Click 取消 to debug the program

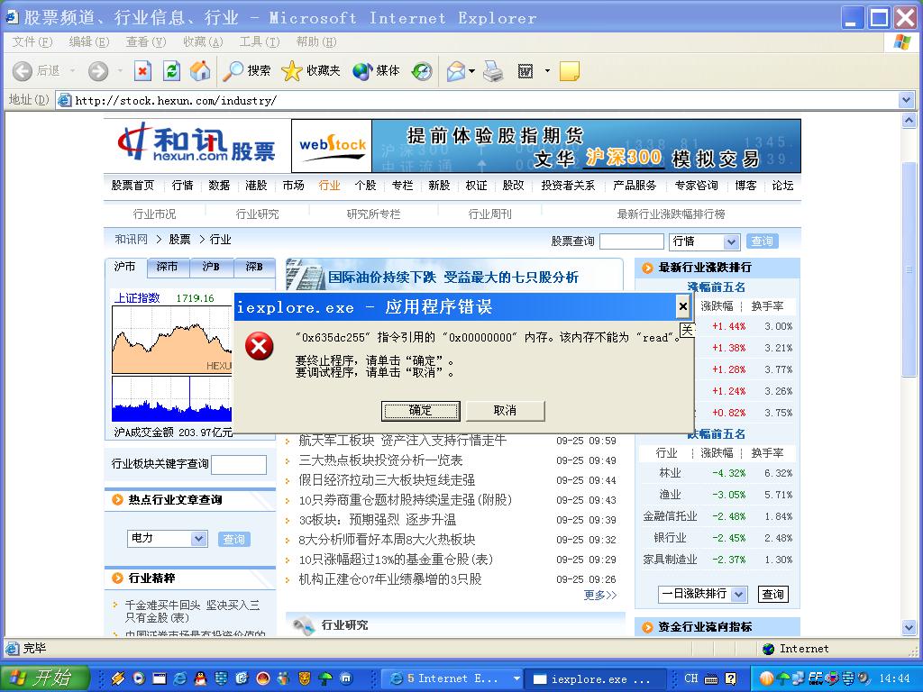505,411
